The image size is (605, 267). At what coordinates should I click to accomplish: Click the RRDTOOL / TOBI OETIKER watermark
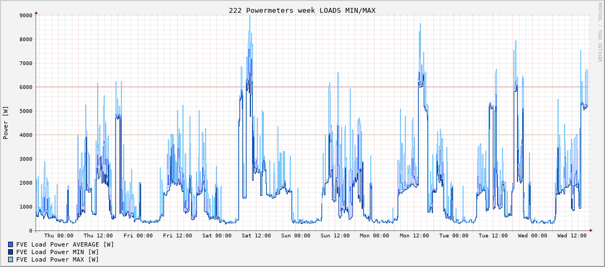pyautogui.click(x=599, y=32)
